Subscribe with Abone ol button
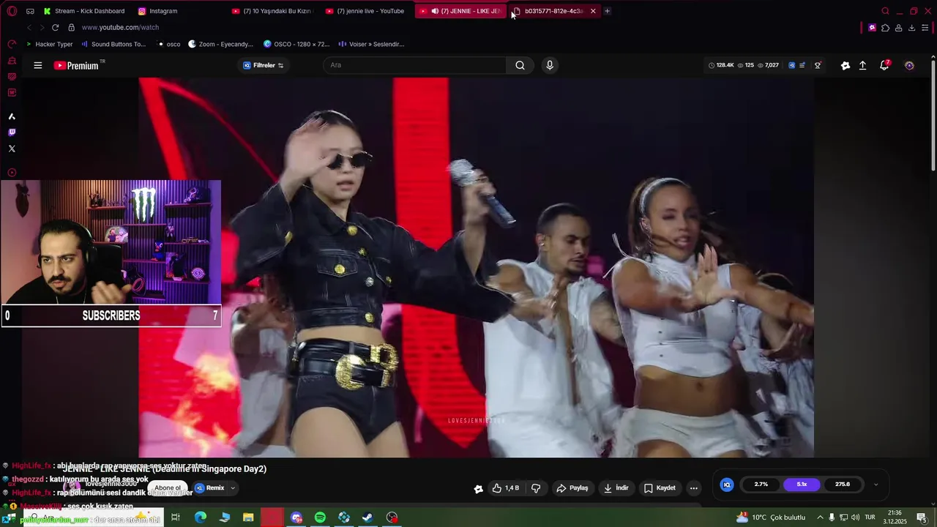 168,488
